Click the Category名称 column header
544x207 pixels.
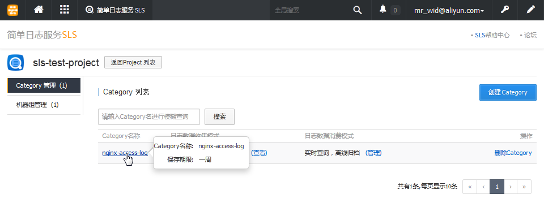click(121, 136)
